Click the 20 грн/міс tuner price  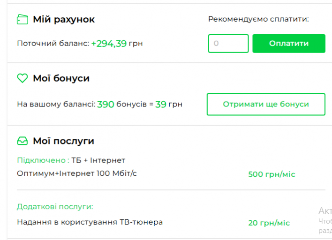click(x=269, y=223)
